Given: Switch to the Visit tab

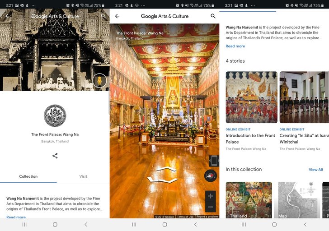Looking at the screenshot, I should click(x=83, y=176).
